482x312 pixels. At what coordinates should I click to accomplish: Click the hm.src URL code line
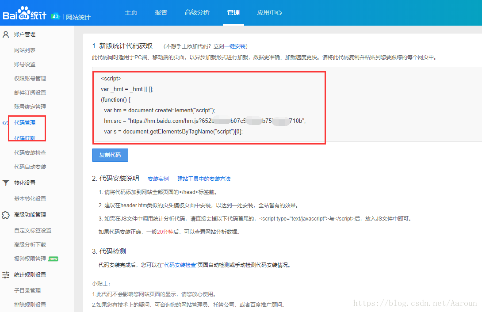click(x=205, y=121)
